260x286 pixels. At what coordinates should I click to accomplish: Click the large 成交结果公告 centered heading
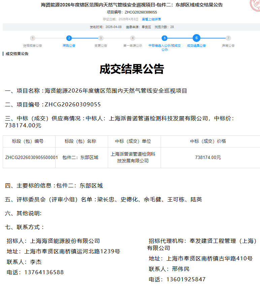click(131, 69)
